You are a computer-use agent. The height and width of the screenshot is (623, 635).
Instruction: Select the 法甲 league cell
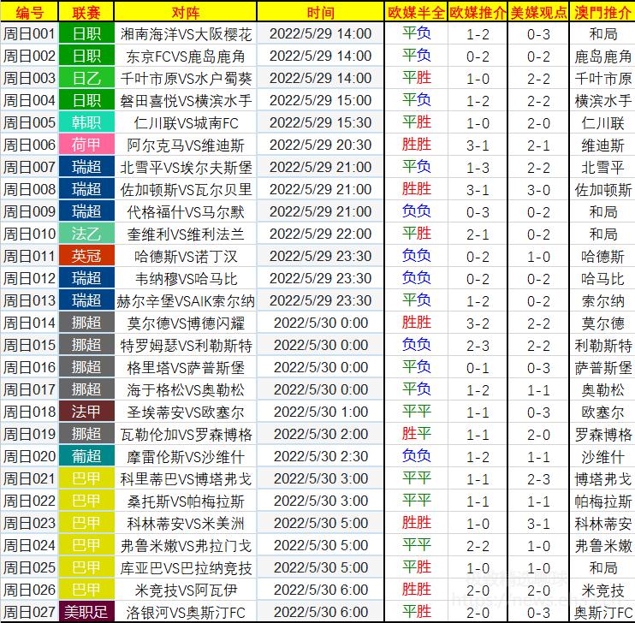pyautogui.click(x=86, y=412)
